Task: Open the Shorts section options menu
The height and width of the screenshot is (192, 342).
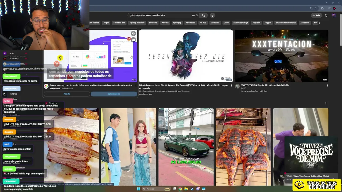Action: (326, 103)
